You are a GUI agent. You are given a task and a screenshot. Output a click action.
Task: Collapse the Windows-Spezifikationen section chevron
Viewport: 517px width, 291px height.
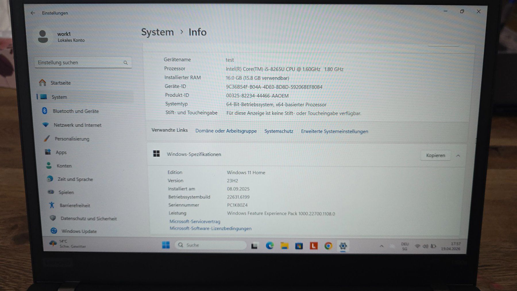[458, 156]
